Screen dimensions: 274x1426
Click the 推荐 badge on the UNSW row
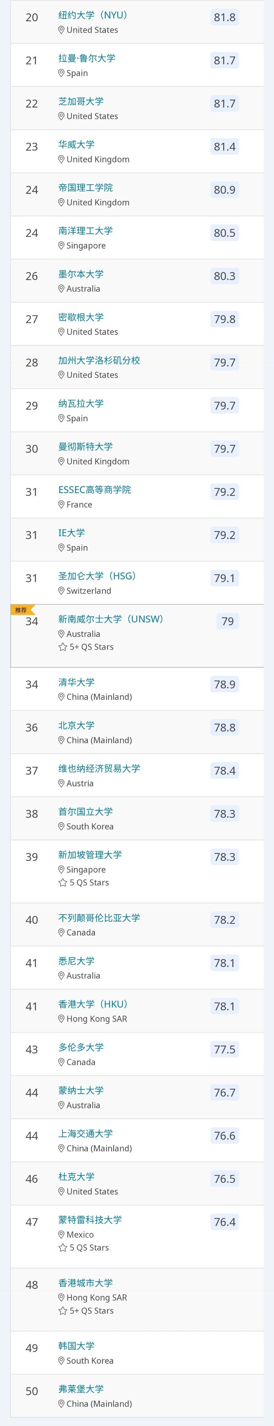(x=21, y=609)
